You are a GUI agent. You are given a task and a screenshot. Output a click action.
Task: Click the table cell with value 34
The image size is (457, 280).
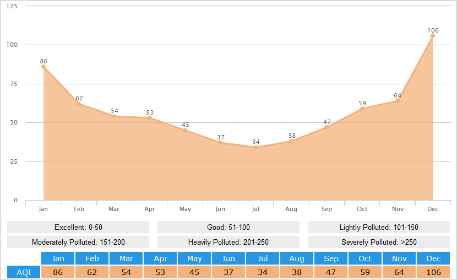point(263,272)
